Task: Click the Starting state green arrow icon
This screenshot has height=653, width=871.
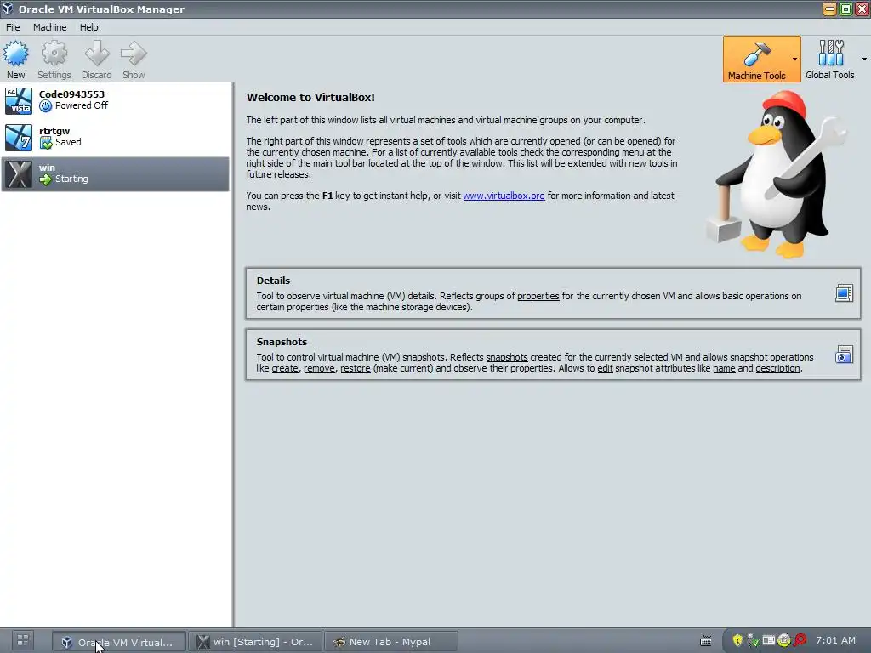Action: [46, 179]
